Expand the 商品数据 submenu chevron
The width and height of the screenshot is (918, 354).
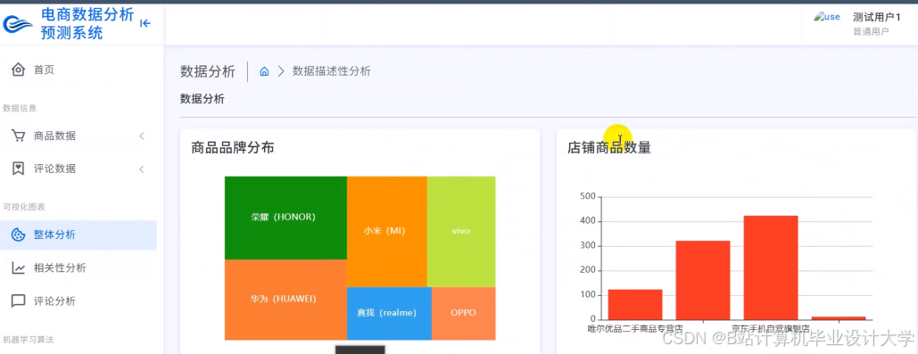click(x=142, y=136)
